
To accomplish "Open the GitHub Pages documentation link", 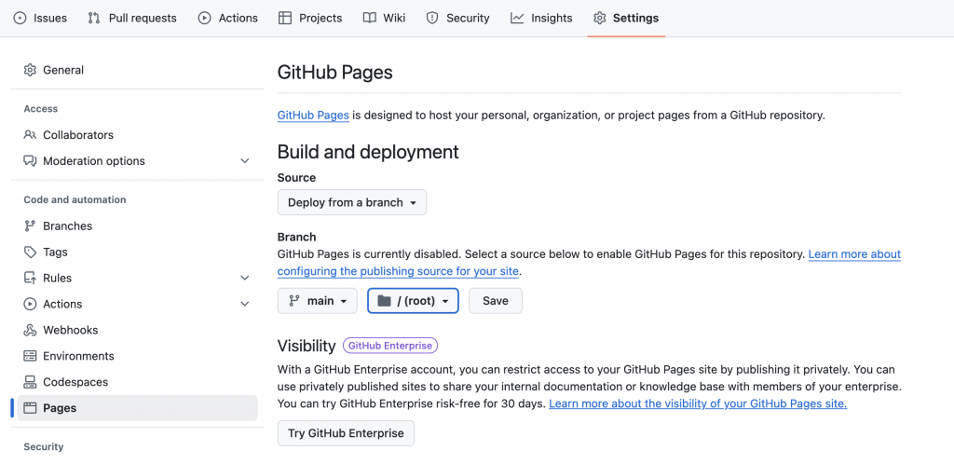I will [x=313, y=116].
